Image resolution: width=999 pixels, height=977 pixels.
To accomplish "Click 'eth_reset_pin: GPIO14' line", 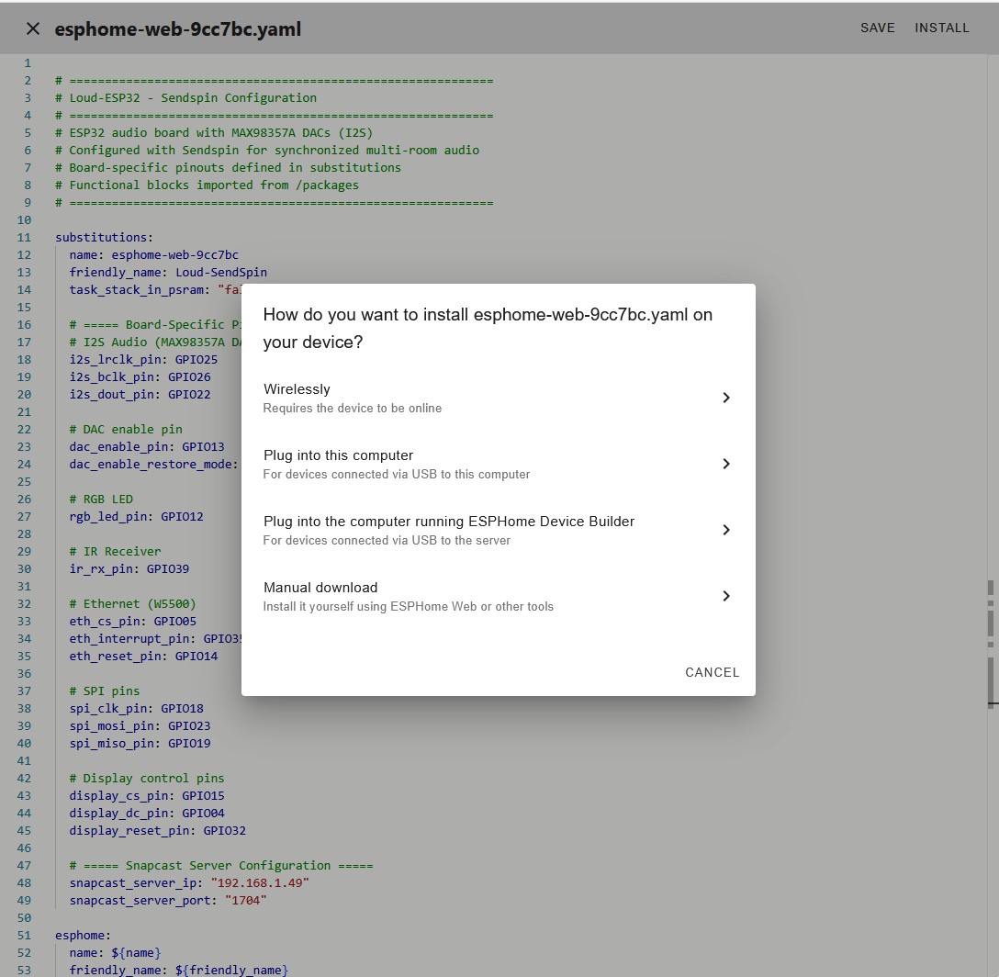I will (143, 656).
